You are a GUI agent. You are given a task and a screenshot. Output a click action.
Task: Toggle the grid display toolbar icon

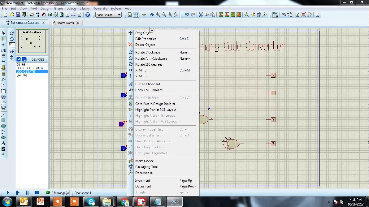[x=136, y=15]
